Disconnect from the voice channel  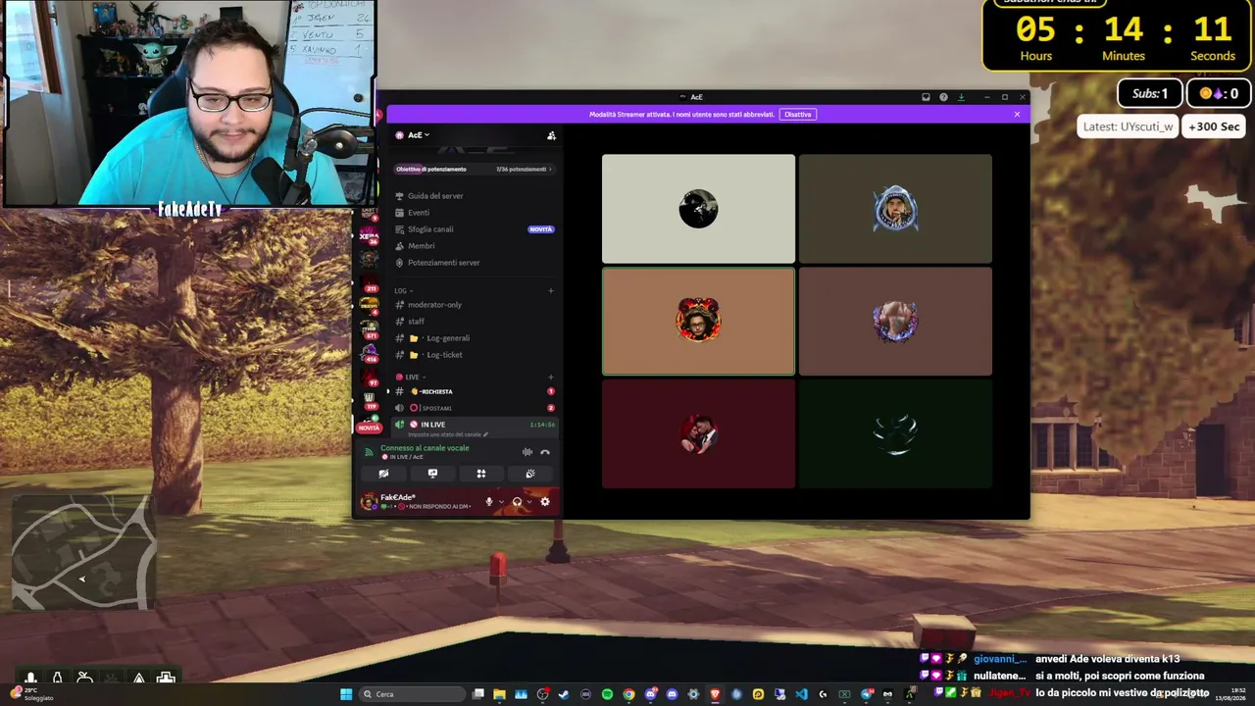pyautogui.click(x=545, y=452)
